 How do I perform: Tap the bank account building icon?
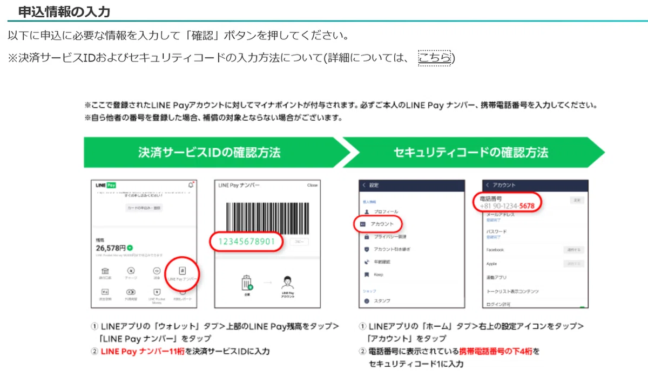pyautogui.click(x=105, y=270)
